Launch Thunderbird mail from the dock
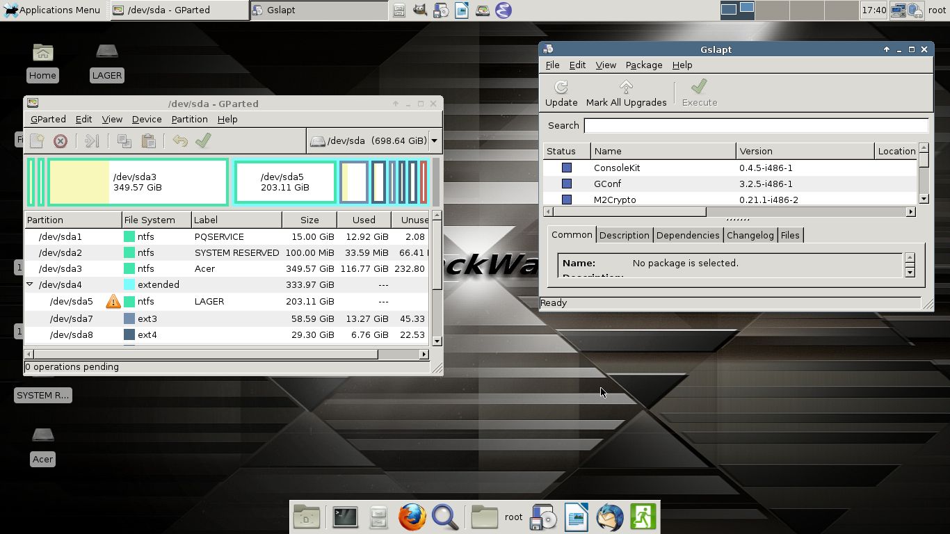Screen dimensions: 950x534 [x=610, y=517]
